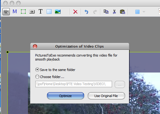
Task: Click the video camera toolbar icon
Action: (6, 12)
